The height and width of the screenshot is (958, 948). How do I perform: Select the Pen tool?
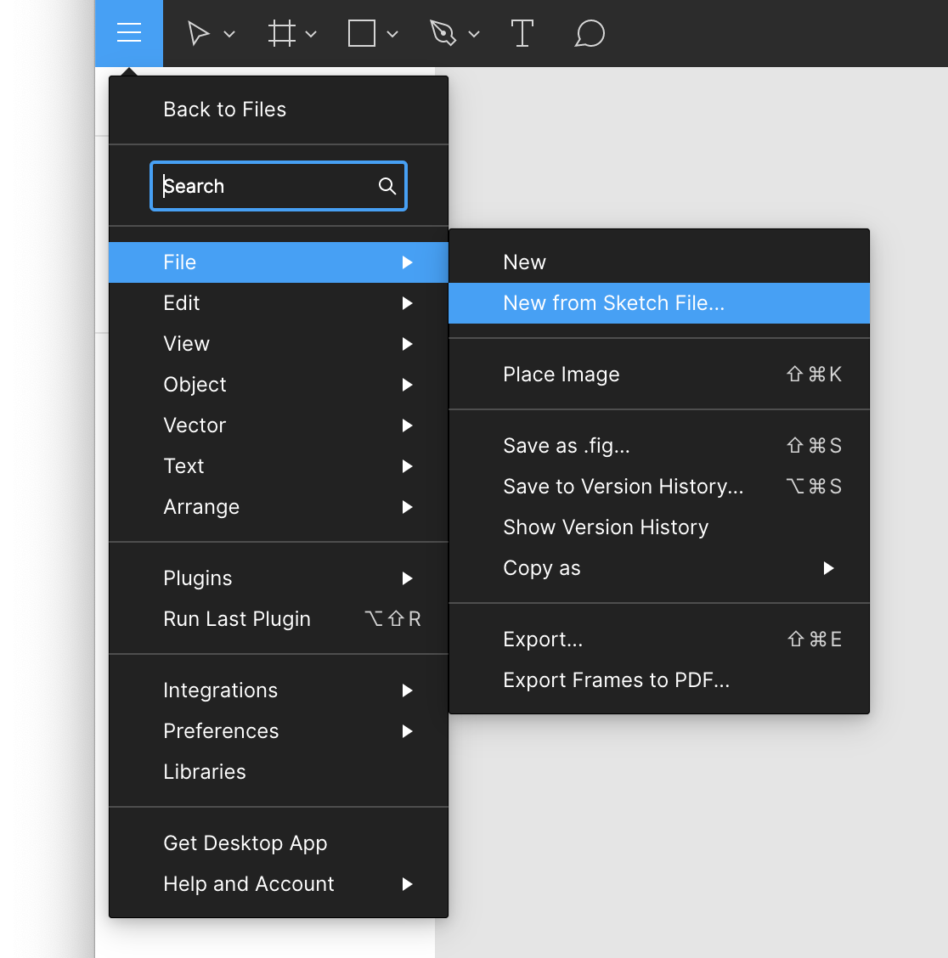tap(443, 33)
